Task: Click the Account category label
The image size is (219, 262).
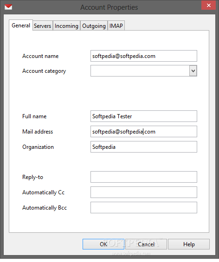Action: [44, 71]
